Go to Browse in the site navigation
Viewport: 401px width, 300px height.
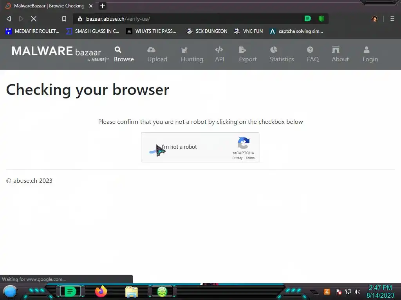pyautogui.click(x=124, y=54)
